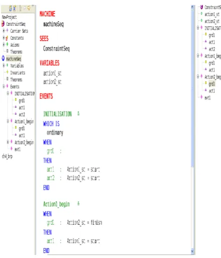Click the evt1 event icon in outline
221x258 pixels.
point(202,97)
